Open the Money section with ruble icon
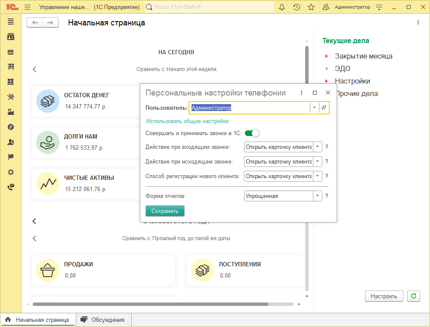 click(11, 126)
